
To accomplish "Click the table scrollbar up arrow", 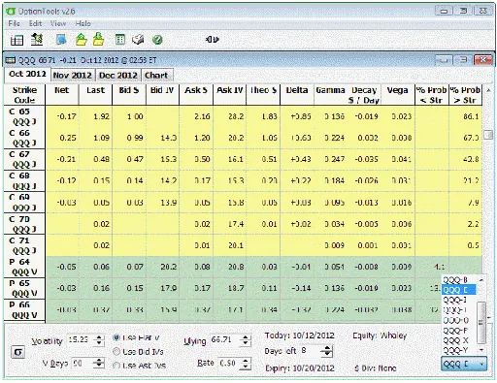I will [488, 91].
